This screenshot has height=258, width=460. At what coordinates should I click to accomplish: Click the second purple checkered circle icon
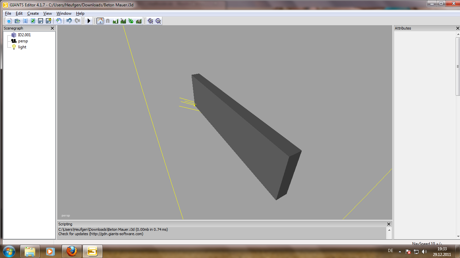click(158, 21)
